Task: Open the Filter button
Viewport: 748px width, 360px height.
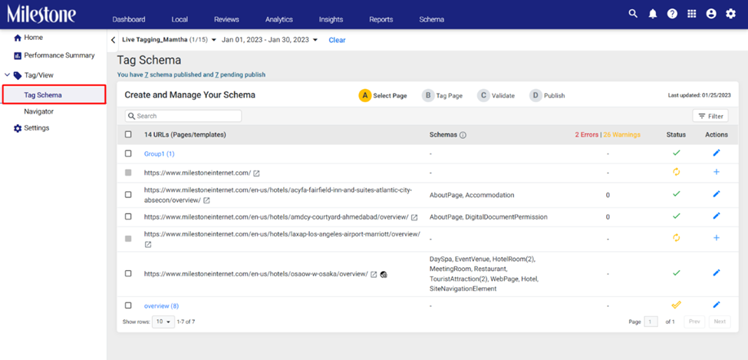Action: pos(710,116)
